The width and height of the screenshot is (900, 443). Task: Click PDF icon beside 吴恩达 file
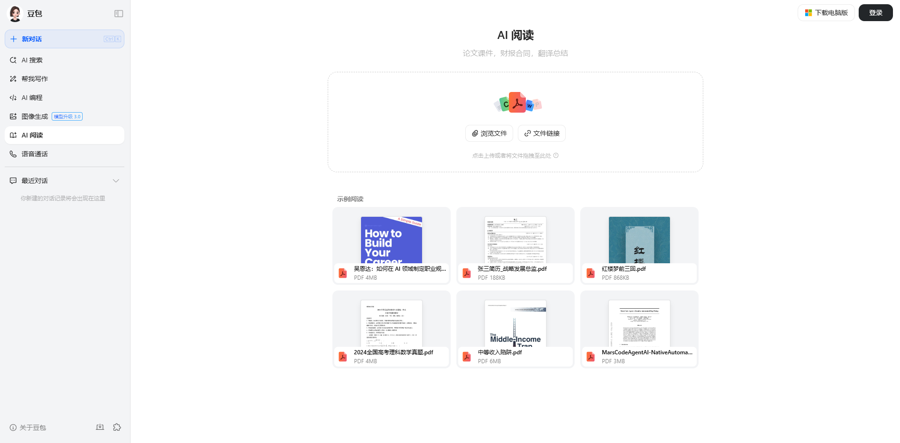tap(343, 273)
